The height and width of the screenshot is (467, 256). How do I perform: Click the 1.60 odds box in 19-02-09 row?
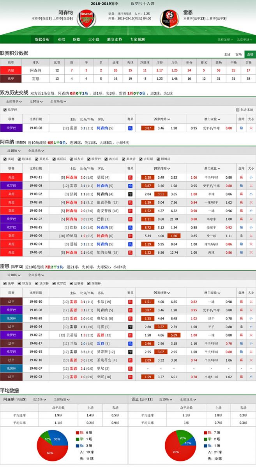point(174,235)
